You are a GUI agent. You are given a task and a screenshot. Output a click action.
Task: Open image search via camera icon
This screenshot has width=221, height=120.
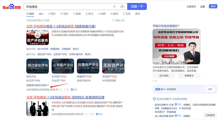pyautogui.click(x=122, y=6)
